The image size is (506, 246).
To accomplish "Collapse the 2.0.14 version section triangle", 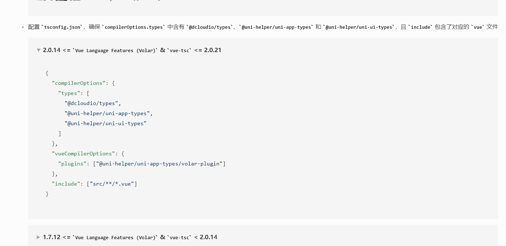I will coord(38,50).
